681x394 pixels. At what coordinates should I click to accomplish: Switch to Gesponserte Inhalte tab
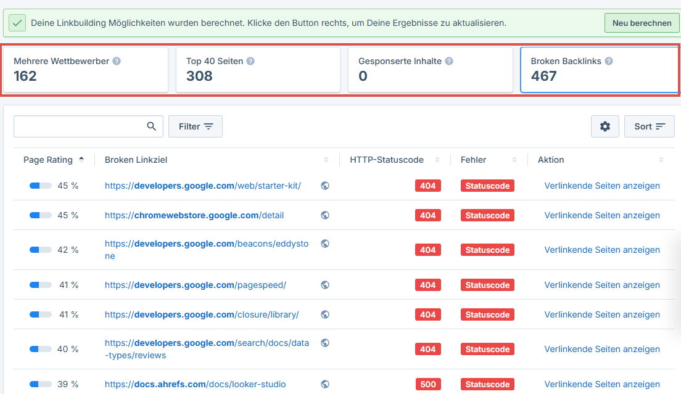[x=431, y=70]
